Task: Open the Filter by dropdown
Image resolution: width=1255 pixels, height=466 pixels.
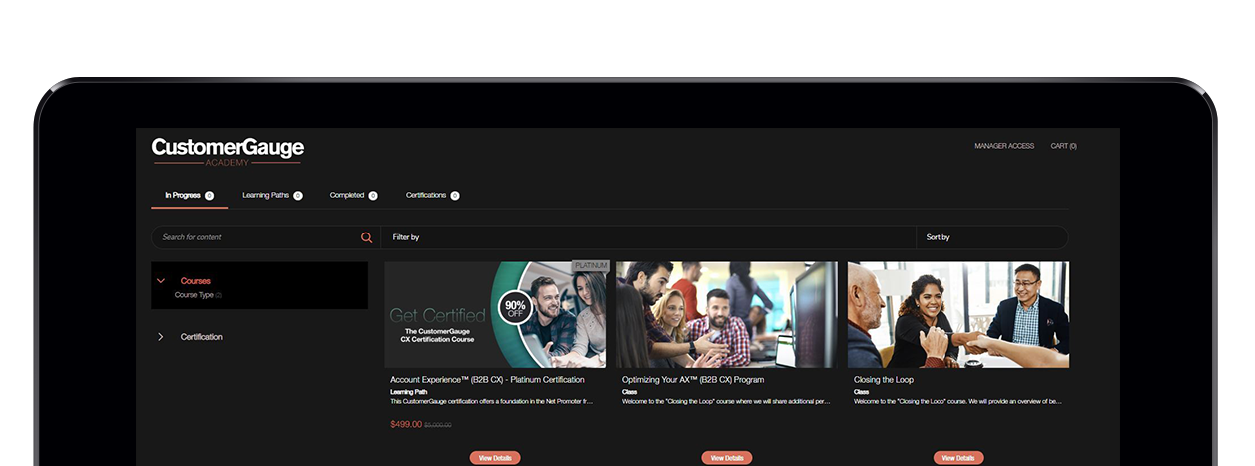Action: pos(647,237)
